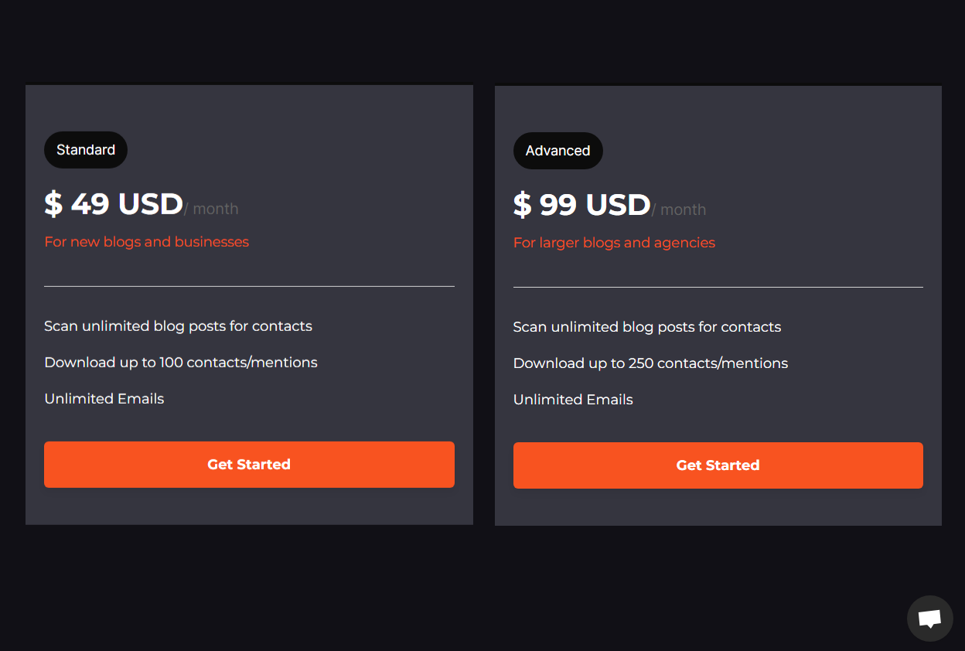Click 'Unlimited Emails' in Advanced plan
965x651 pixels.
573,400
